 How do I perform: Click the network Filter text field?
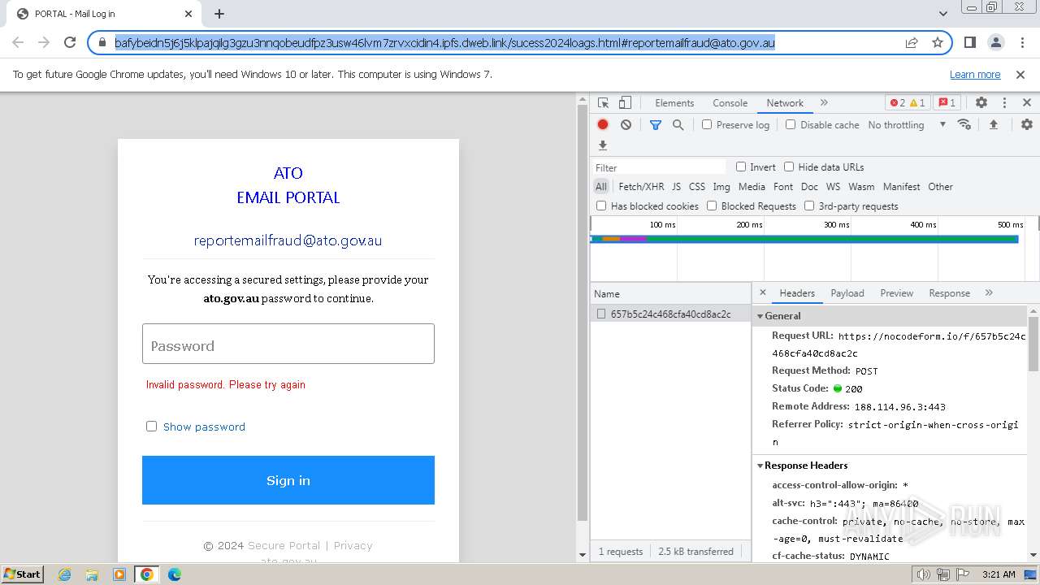click(x=658, y=167)
